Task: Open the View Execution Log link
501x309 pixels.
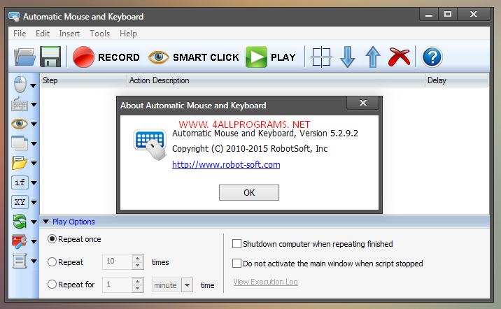Action: coord(265,282)
